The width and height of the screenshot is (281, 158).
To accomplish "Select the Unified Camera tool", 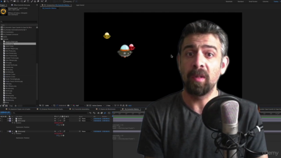I will (14, 1).
